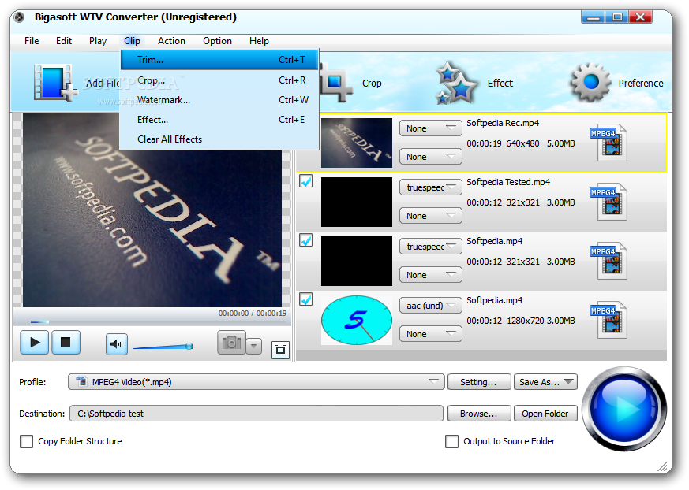Open Preference gear icon
Image resolution: width=689 pixels, height=490 pixels.
590,82
